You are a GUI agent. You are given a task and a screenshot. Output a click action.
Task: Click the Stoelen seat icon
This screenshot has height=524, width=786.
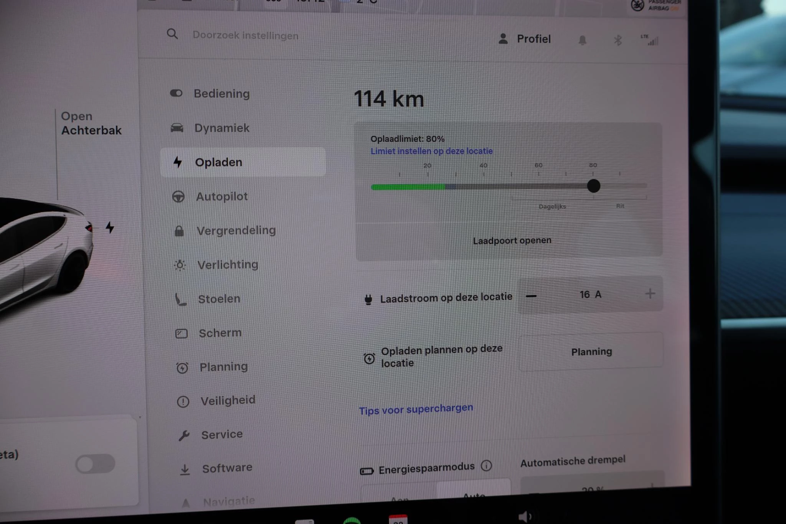point(181,300)
